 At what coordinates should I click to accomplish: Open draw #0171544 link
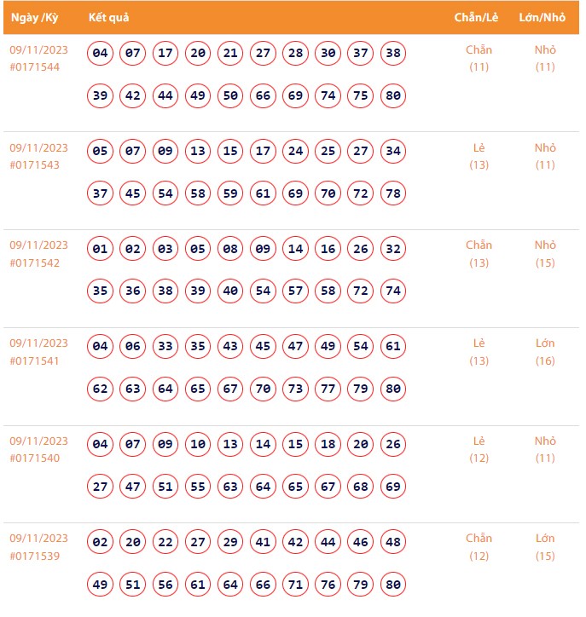35,67
